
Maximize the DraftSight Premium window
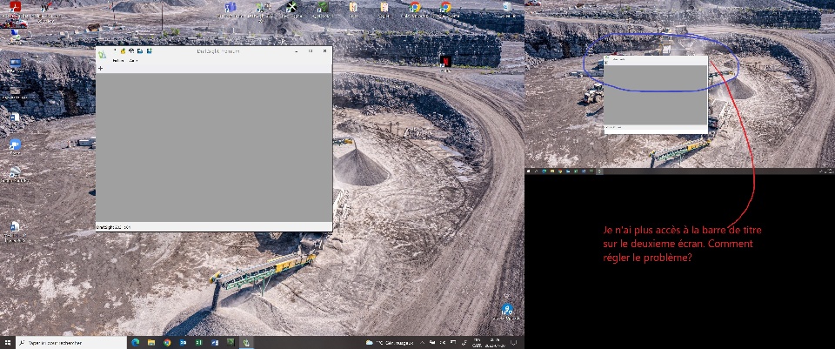pos(311,51)
